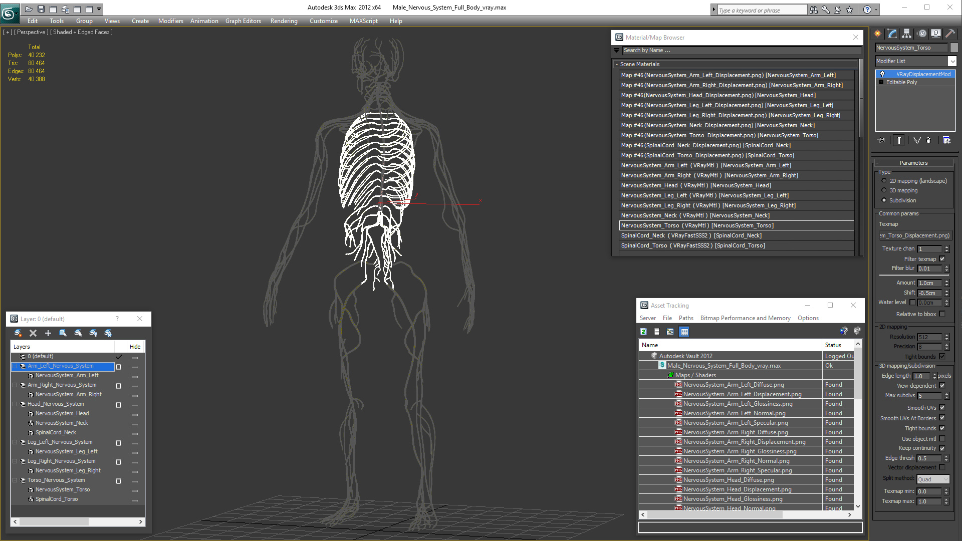Open the 3ds Max application menu button
The width and height of the screenshot is (962, 541).
tap(10, 14)
